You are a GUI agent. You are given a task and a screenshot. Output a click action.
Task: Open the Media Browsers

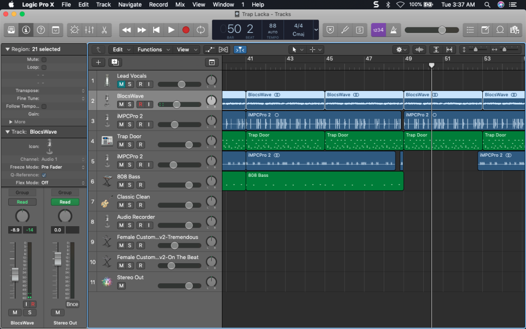[515, 30]
